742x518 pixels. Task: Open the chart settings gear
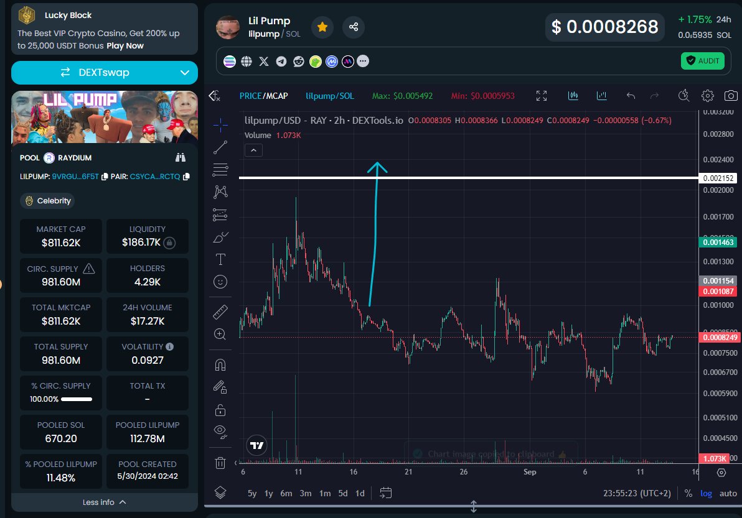coord(707,96)
